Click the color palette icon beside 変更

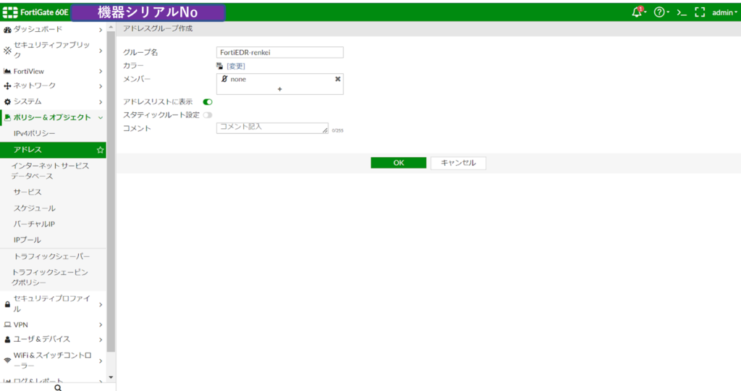(x=220, y=66)
